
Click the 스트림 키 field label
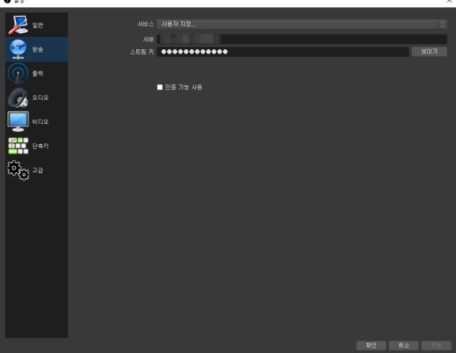142,52
